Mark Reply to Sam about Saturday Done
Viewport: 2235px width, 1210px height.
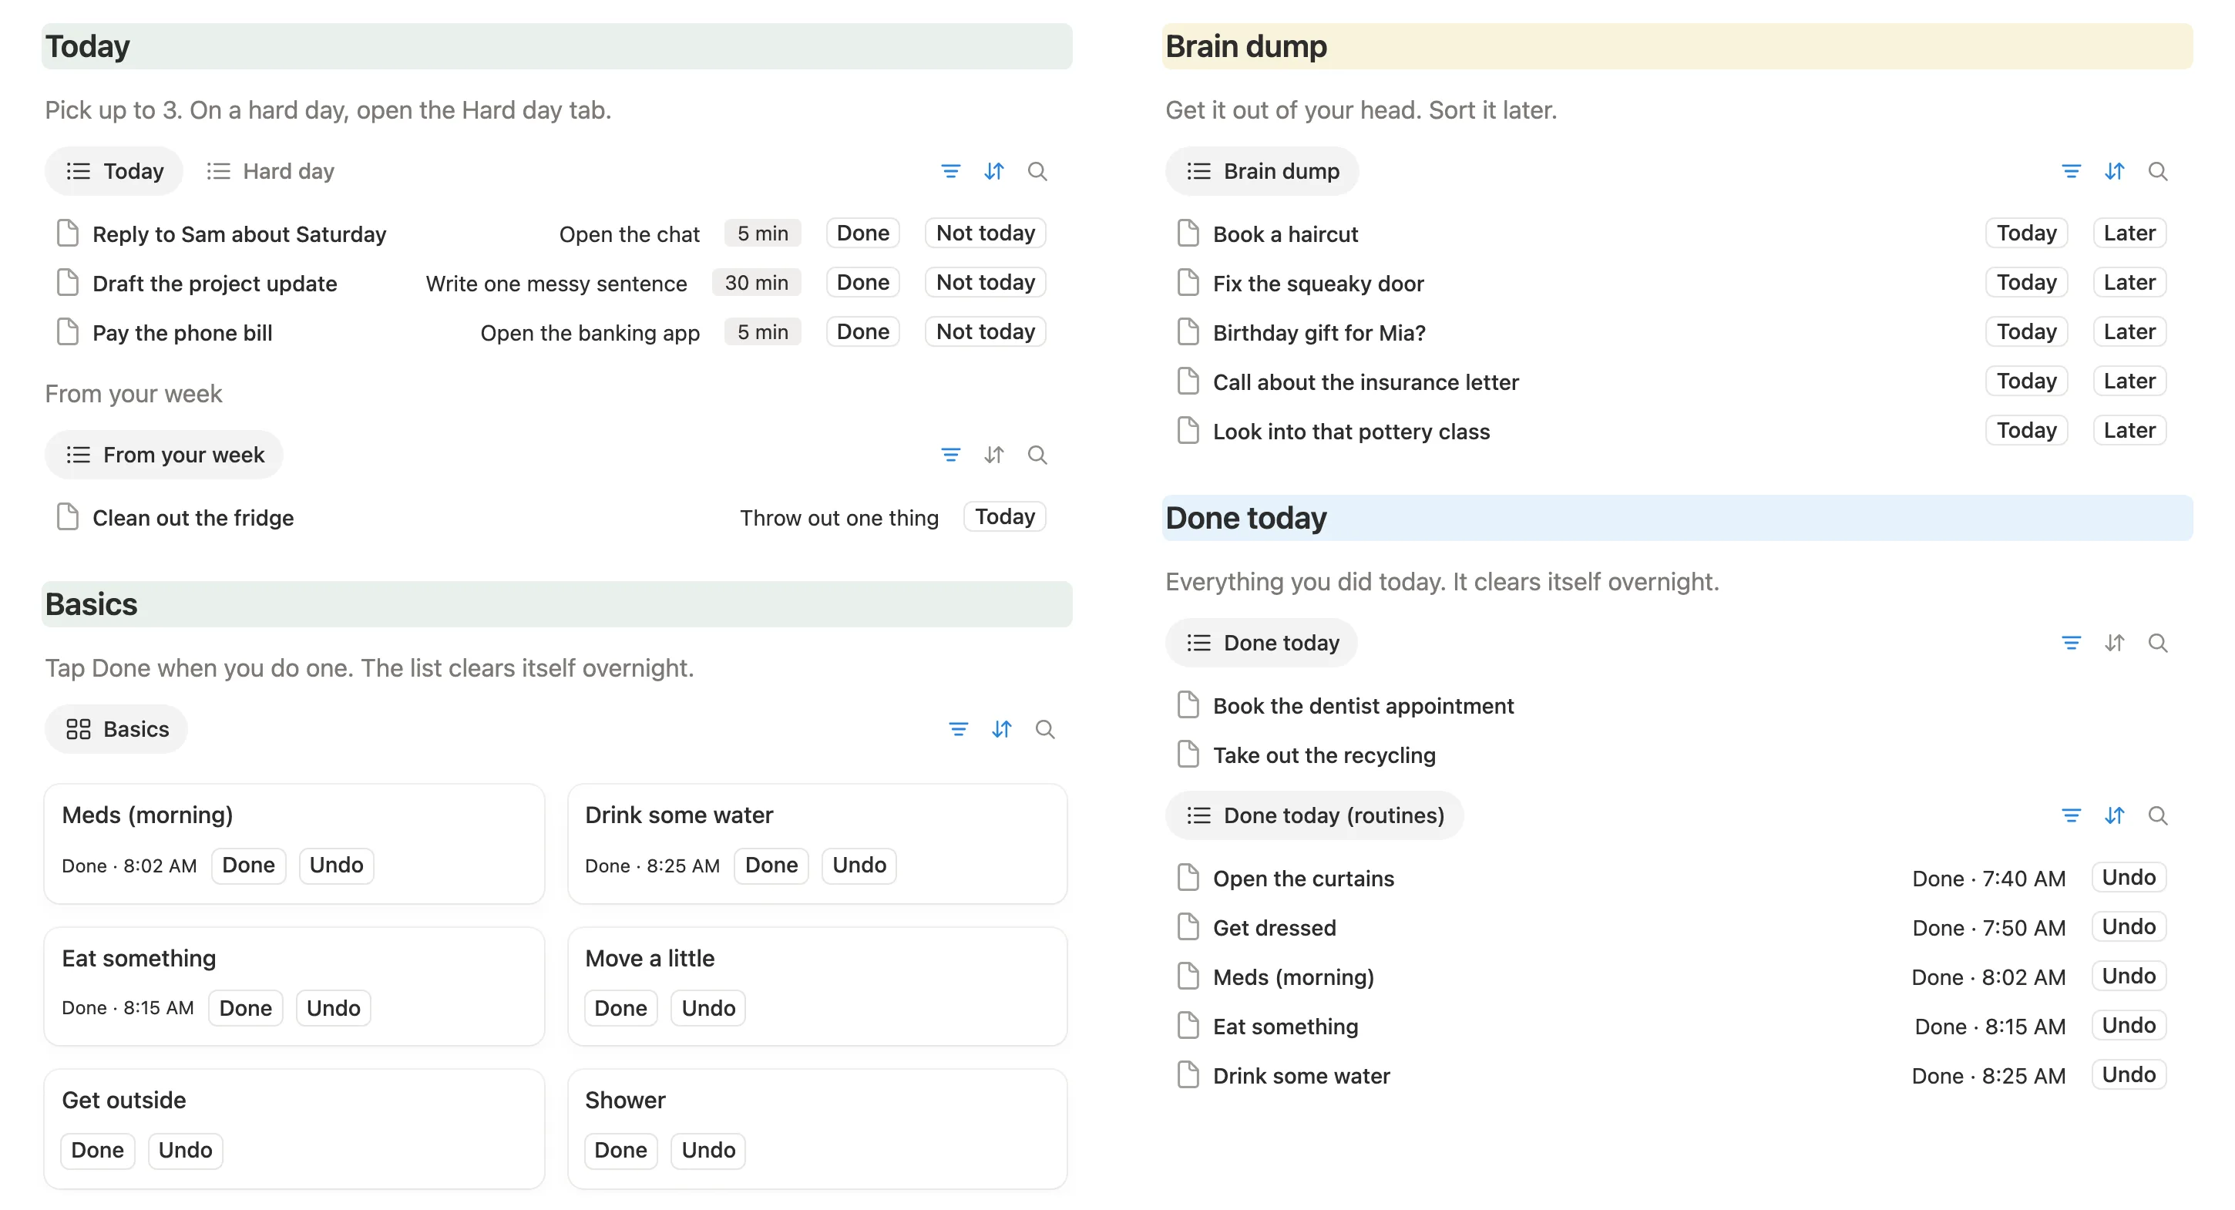862,233
